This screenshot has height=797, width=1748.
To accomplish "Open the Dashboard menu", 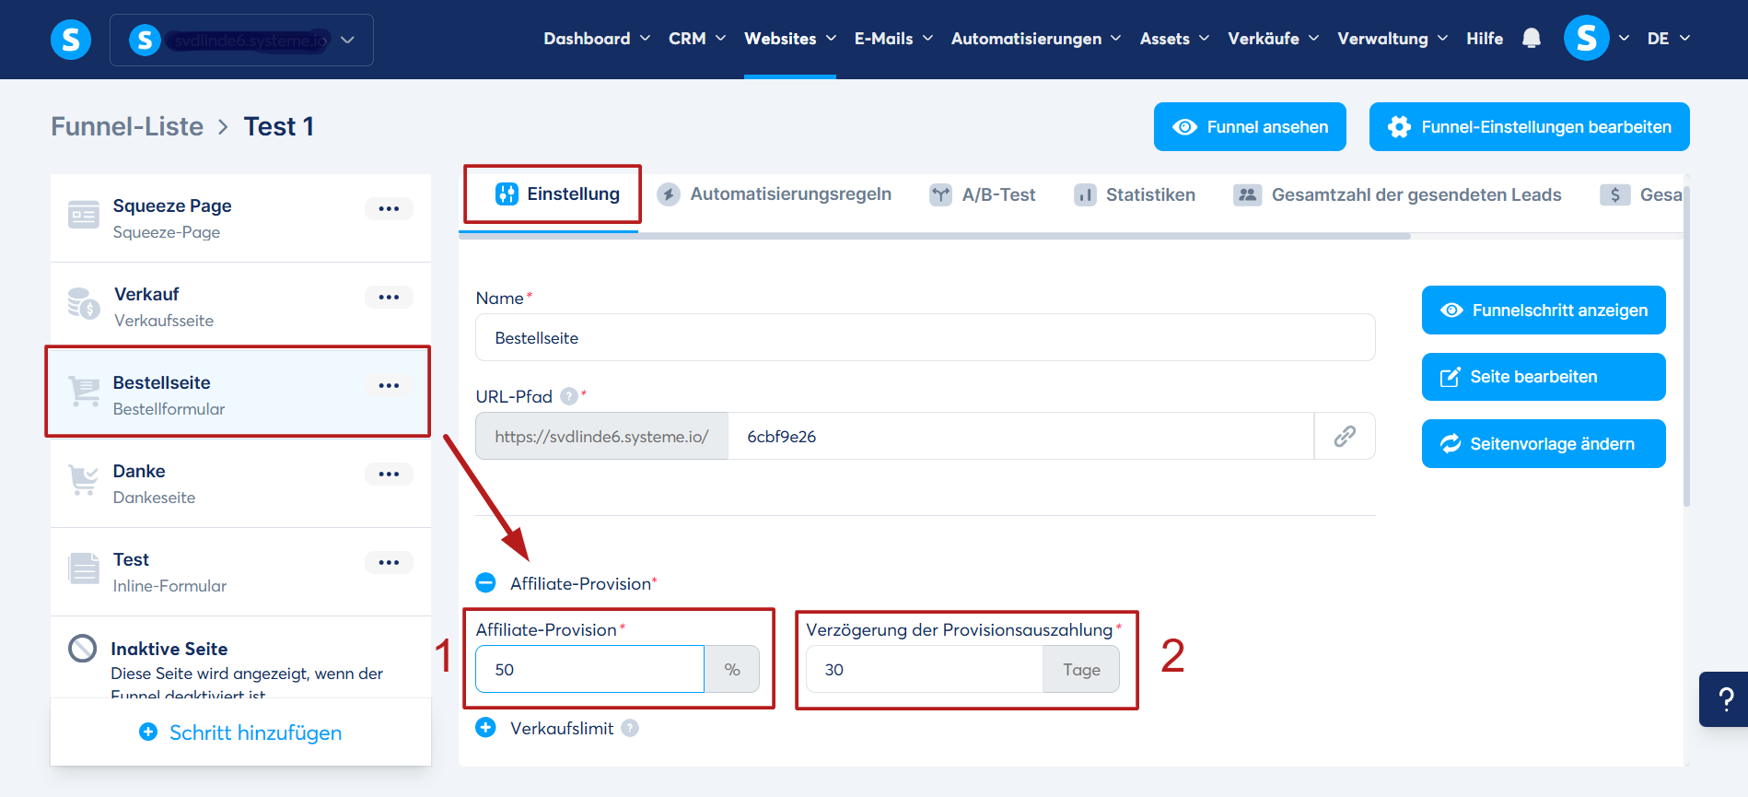I will click(x=597, y=39).
